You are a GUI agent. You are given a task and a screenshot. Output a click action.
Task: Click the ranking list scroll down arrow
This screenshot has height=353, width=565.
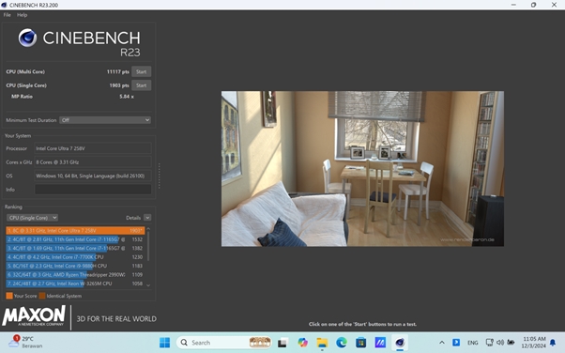(x=148, y=284)
